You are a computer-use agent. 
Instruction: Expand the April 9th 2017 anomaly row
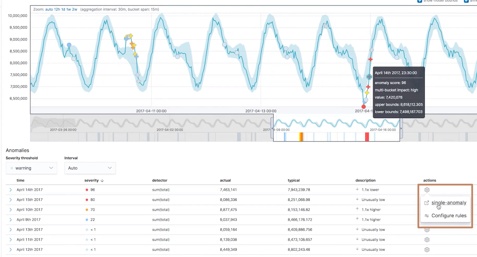[11, 220]
